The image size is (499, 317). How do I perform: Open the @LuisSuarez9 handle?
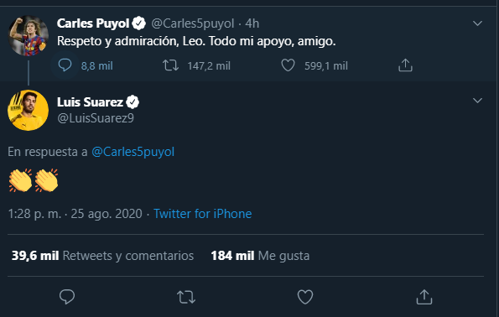click(96, 118)
